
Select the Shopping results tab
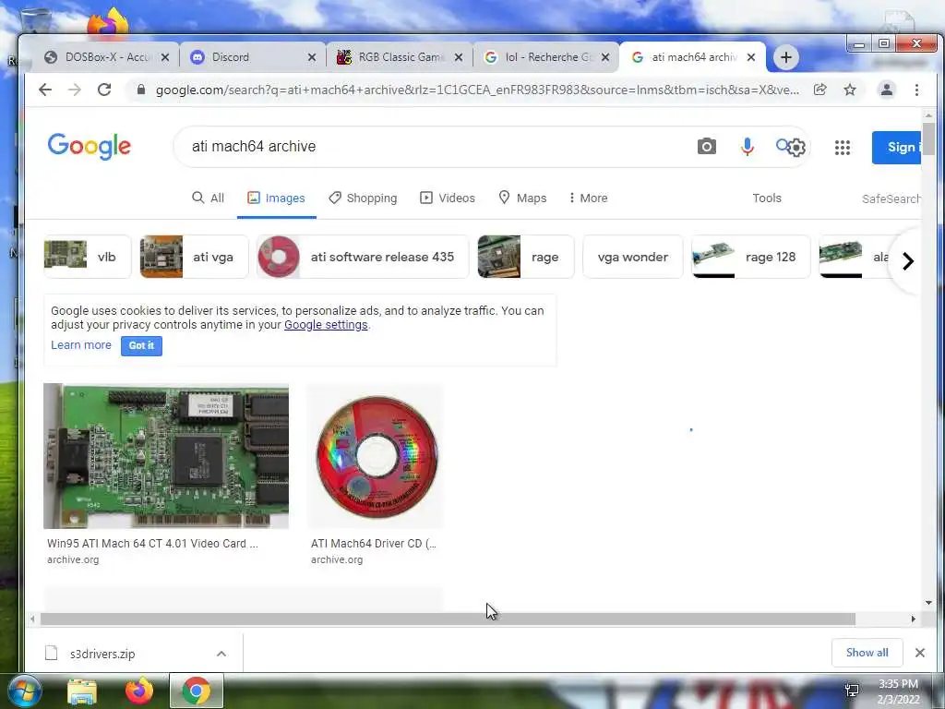click(x=363, y=198)
